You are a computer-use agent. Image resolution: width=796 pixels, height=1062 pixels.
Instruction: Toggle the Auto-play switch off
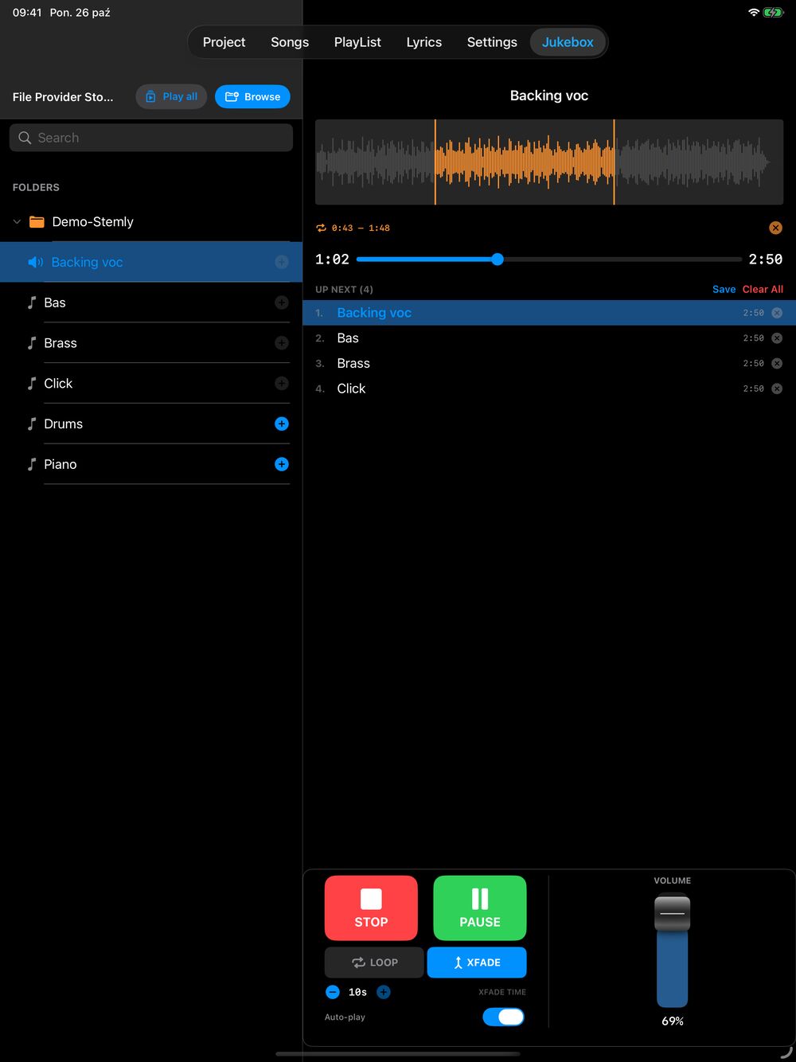[504, 1017]
